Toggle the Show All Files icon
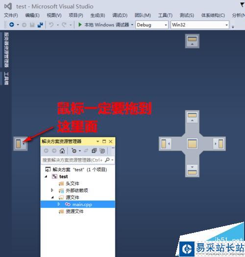 click(x=102, y=151)
